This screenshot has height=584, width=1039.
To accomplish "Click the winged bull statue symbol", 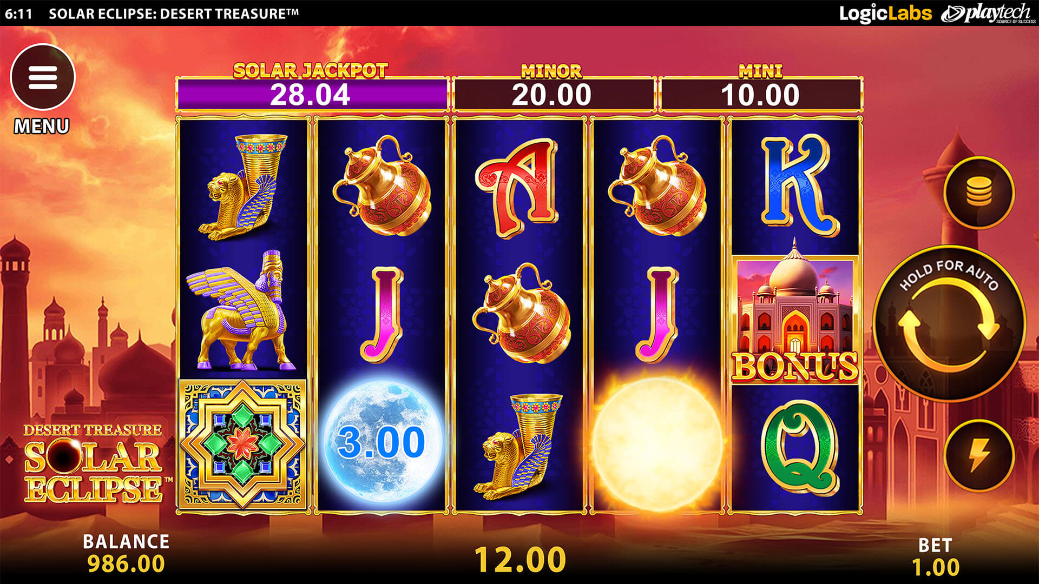I will pyautogui.click(x=242, y=310).
